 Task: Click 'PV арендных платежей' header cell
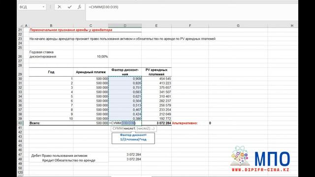pos(157,72)
